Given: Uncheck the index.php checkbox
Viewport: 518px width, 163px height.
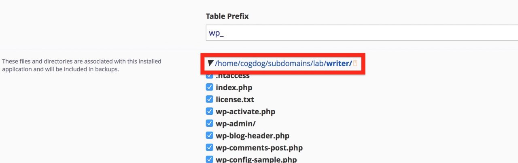Looking at the screenshot, I should (209, 87).
